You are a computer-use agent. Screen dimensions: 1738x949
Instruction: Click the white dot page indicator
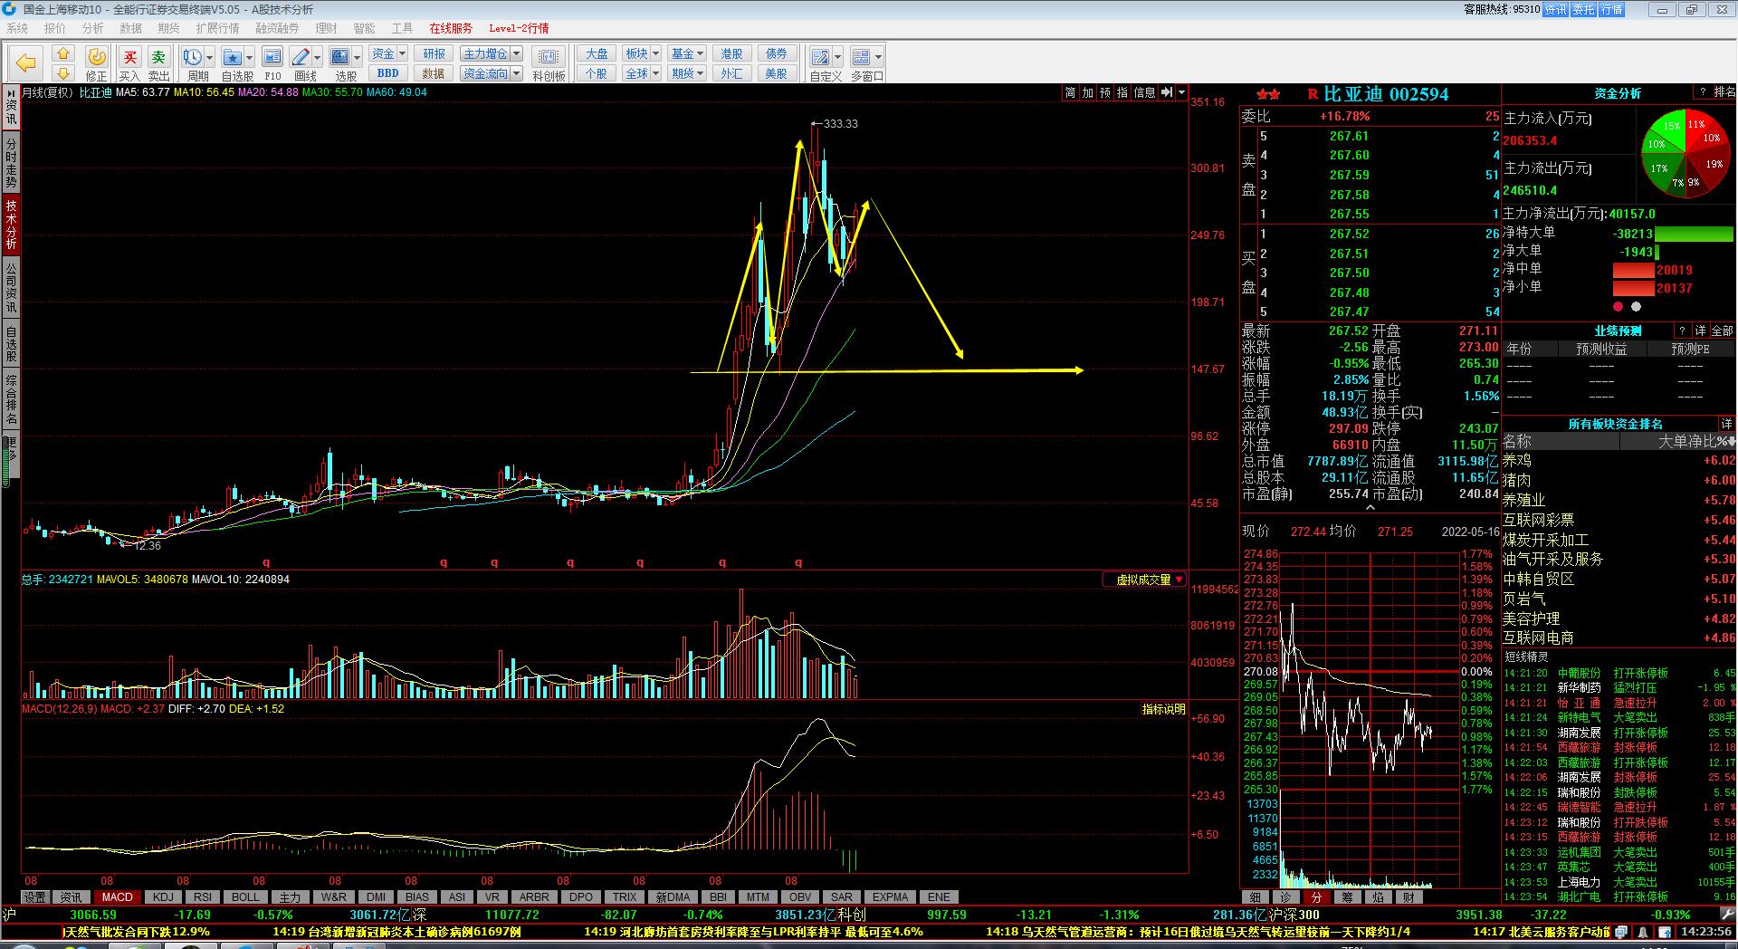[1636, 307]
